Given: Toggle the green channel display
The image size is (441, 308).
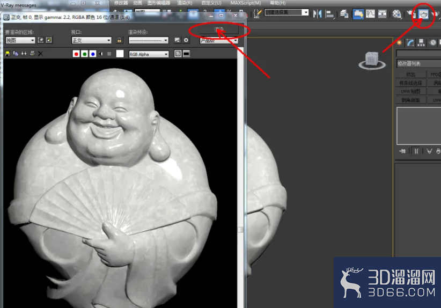Looking at the screenshot, I should (84, 54).
